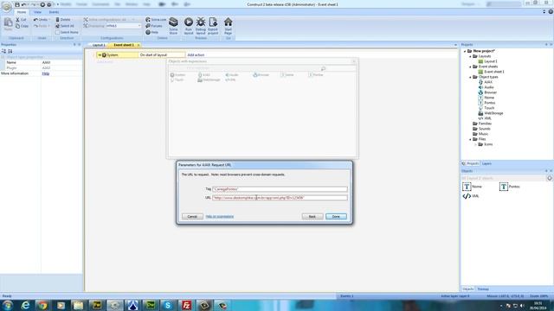This screenshot has height=311, width=554.
Task: Switch to the Events ribbon tab
Action: pyautogui.click(x=54, y=12)
